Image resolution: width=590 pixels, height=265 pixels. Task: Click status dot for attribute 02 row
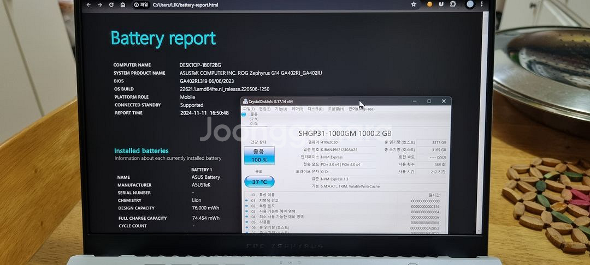pyautogui.click(x=246, y=206)
